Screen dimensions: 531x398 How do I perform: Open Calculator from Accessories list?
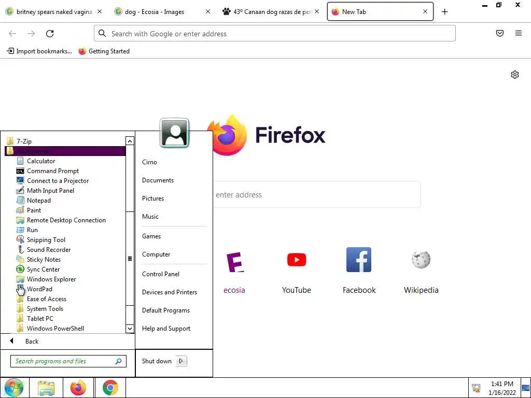[x=40, y=161]
